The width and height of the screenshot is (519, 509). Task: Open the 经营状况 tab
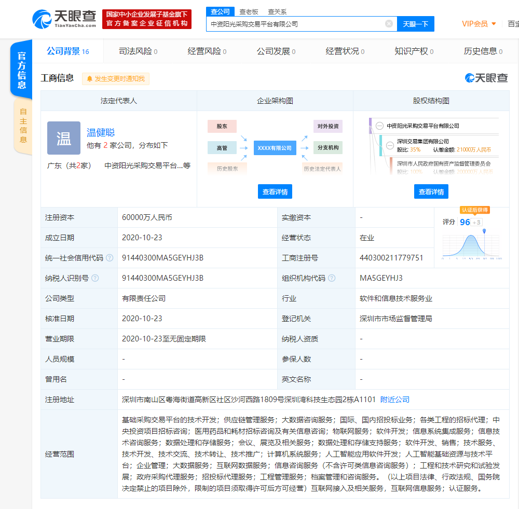[345, 51]
